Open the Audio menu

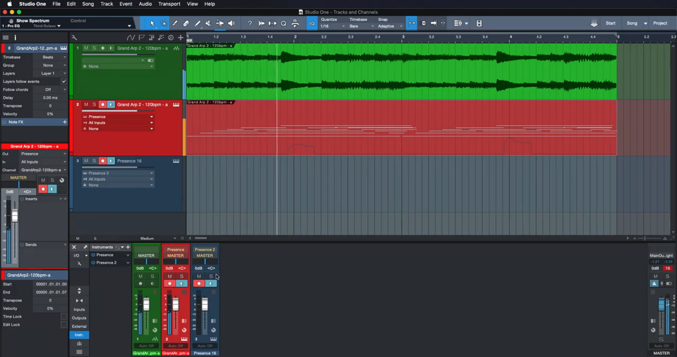[x=145, y=4]
